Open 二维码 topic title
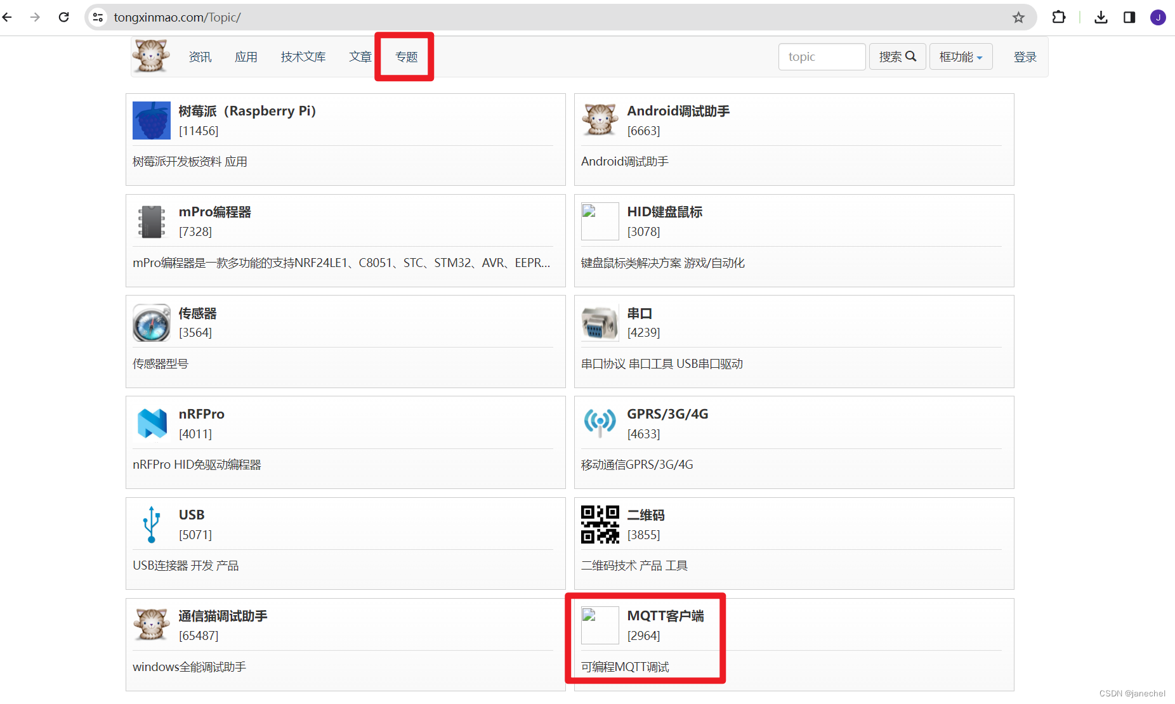The image size is (1175, 704). pyautogui.click(x=646, y=515)
